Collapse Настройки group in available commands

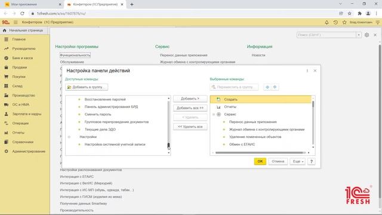tap(69, 137)
